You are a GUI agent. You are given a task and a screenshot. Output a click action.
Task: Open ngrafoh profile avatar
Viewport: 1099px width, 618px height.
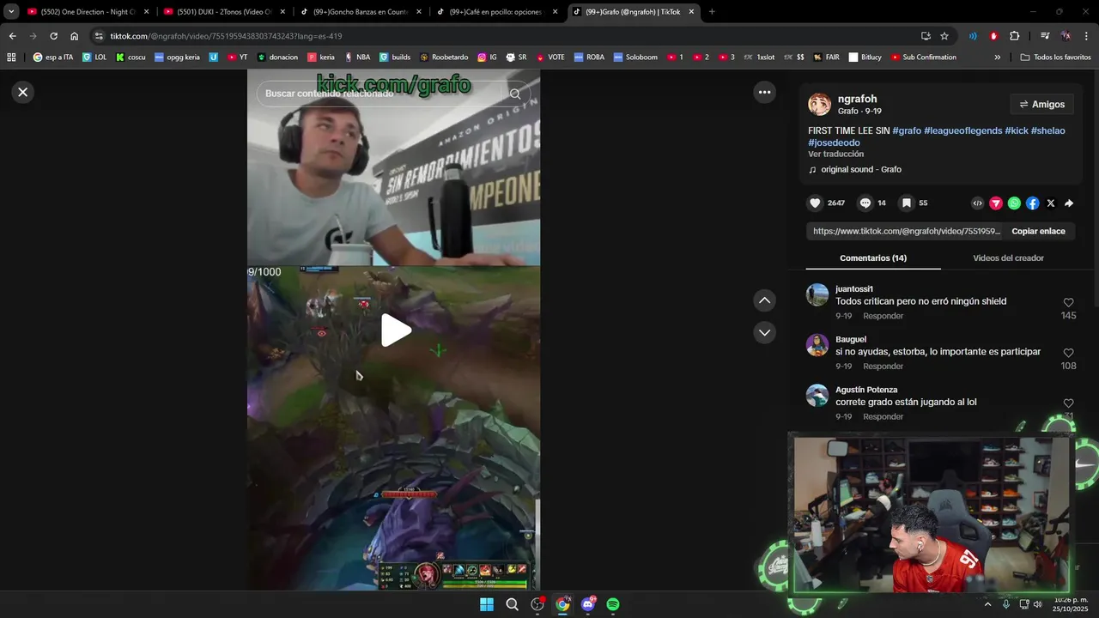coord(819,105)
